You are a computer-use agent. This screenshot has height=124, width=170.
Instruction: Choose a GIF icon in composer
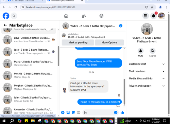point(79,112)
